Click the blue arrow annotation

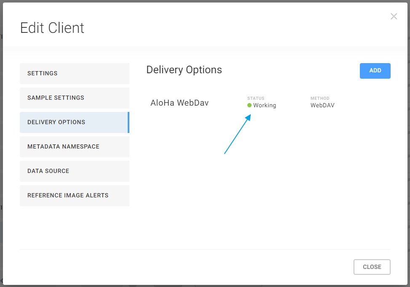(237, 134)
